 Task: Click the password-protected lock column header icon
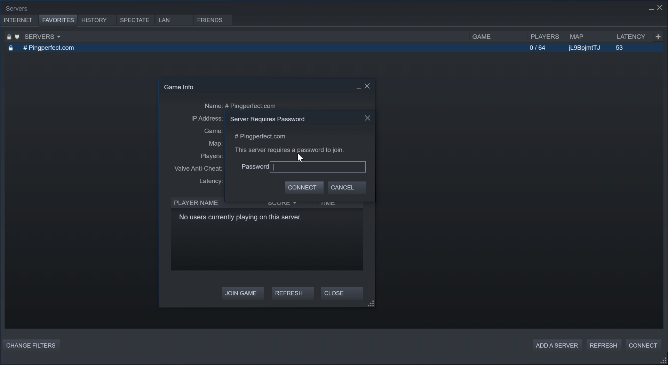coord(9,37)
